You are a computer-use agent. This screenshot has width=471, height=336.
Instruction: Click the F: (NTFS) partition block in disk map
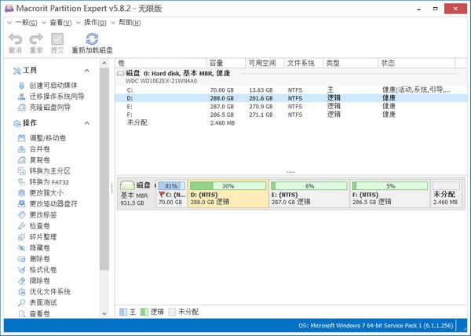pos(389,196)
